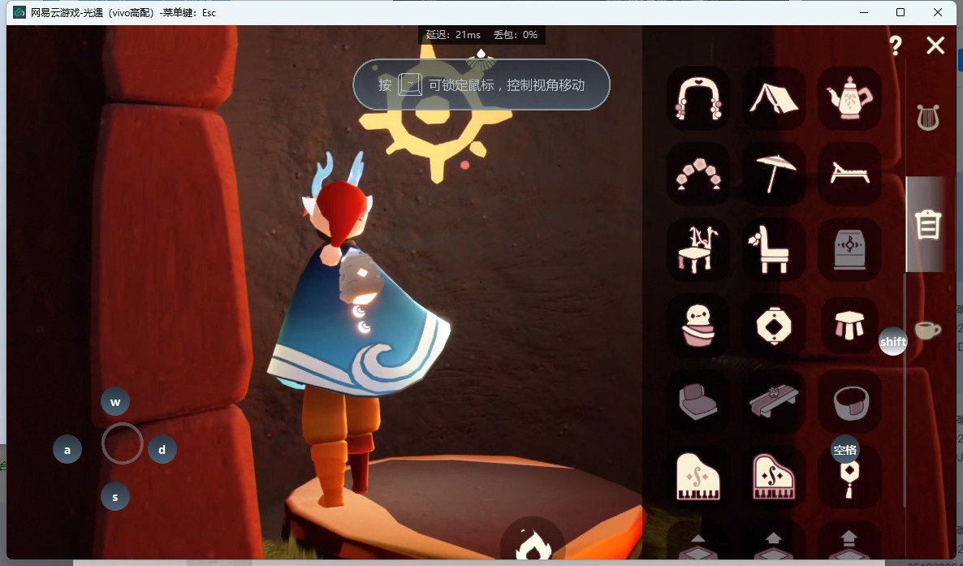Viewport: 963px width, 566px height.
Task: Select the teapot prop icon
Action: (849, 97)
